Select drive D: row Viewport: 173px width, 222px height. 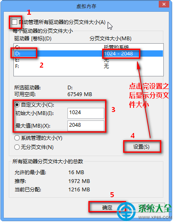88,54
